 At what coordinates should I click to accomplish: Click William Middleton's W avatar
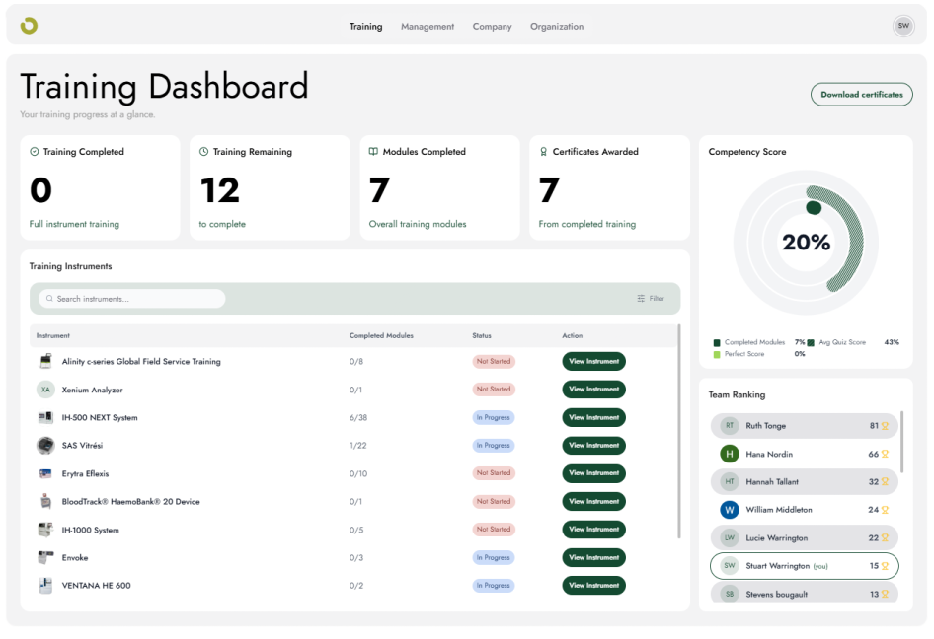(x=729, y=510)
